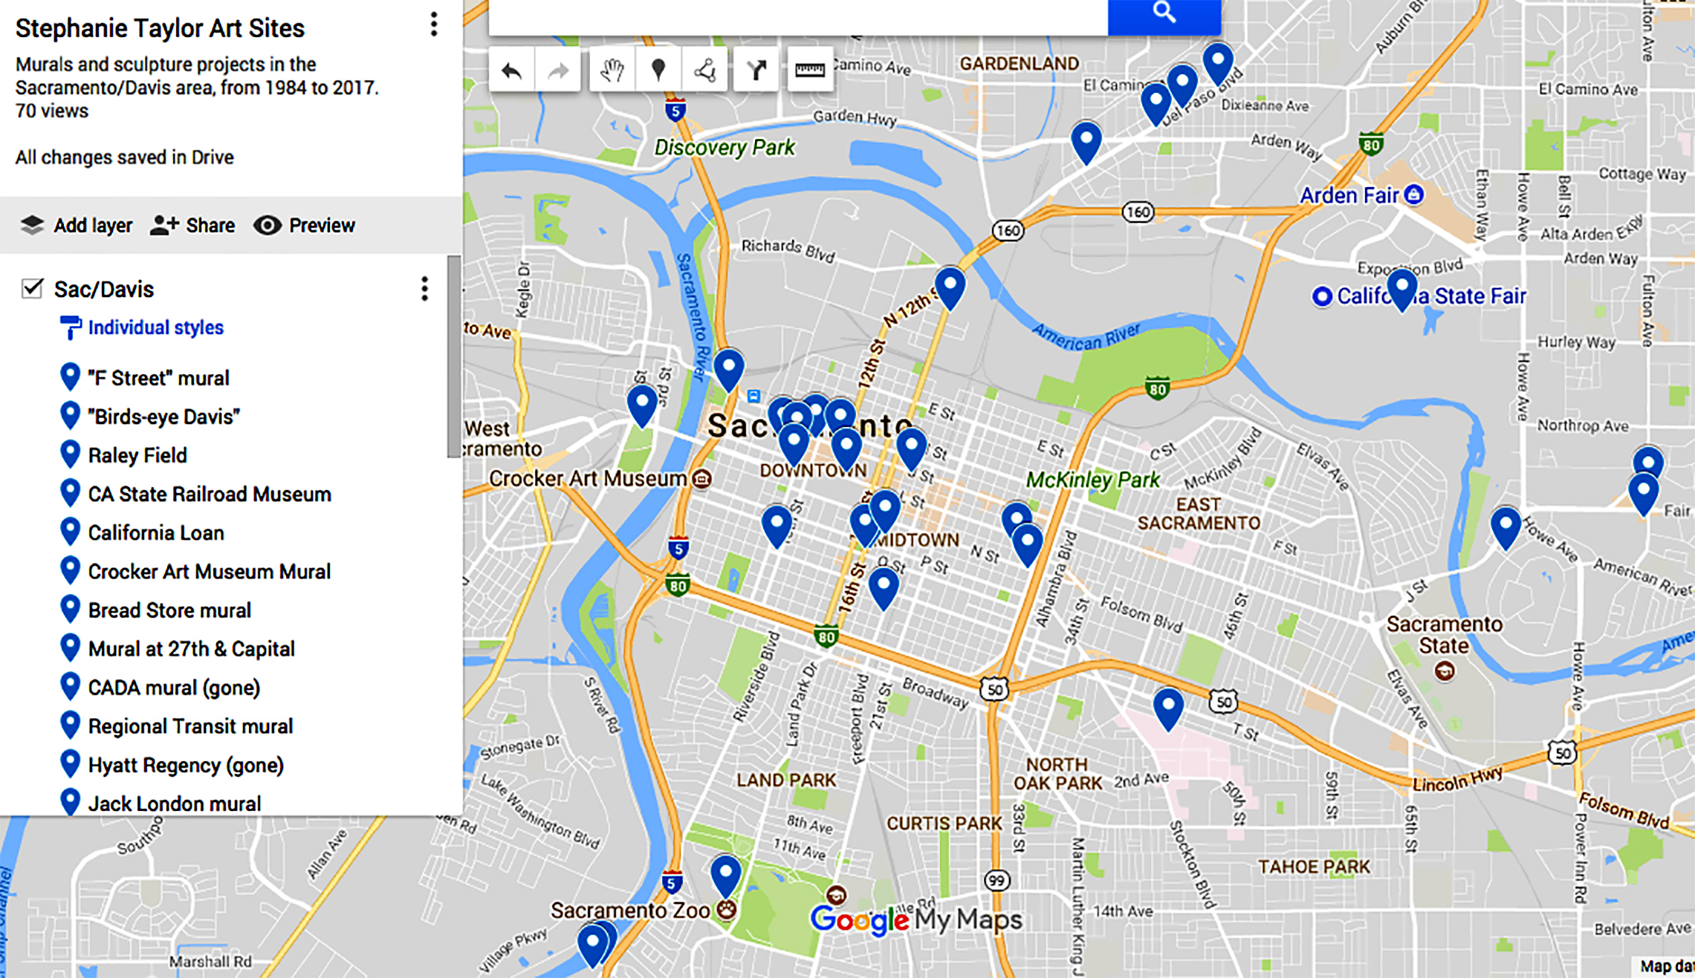Click the Redo arrow in map toolbar
Image resolution: width=1695 pixels, height=978 pixels.
(x=557, y=71)
